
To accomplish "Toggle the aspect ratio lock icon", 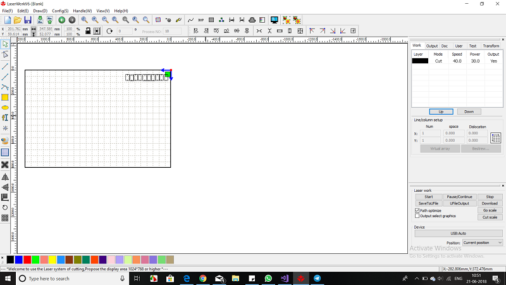I will point(87,30).
